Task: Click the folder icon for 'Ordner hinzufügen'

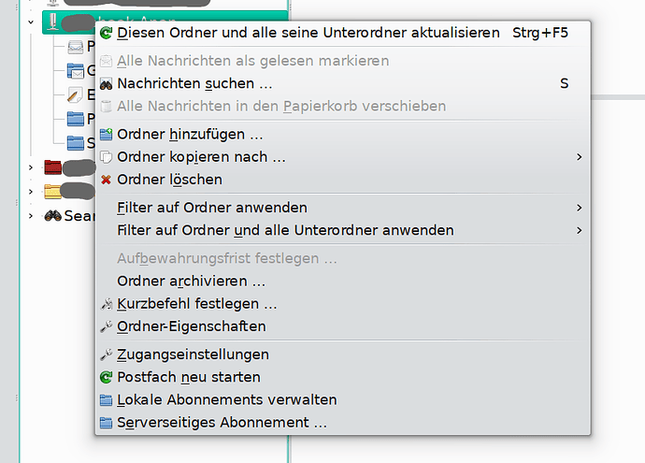Action: pos(106,135)
